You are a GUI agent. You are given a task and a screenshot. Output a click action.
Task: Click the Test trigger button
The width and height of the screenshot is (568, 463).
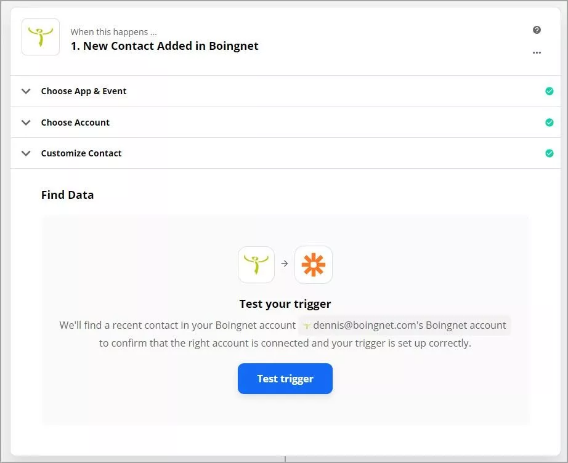pos(285,379)
